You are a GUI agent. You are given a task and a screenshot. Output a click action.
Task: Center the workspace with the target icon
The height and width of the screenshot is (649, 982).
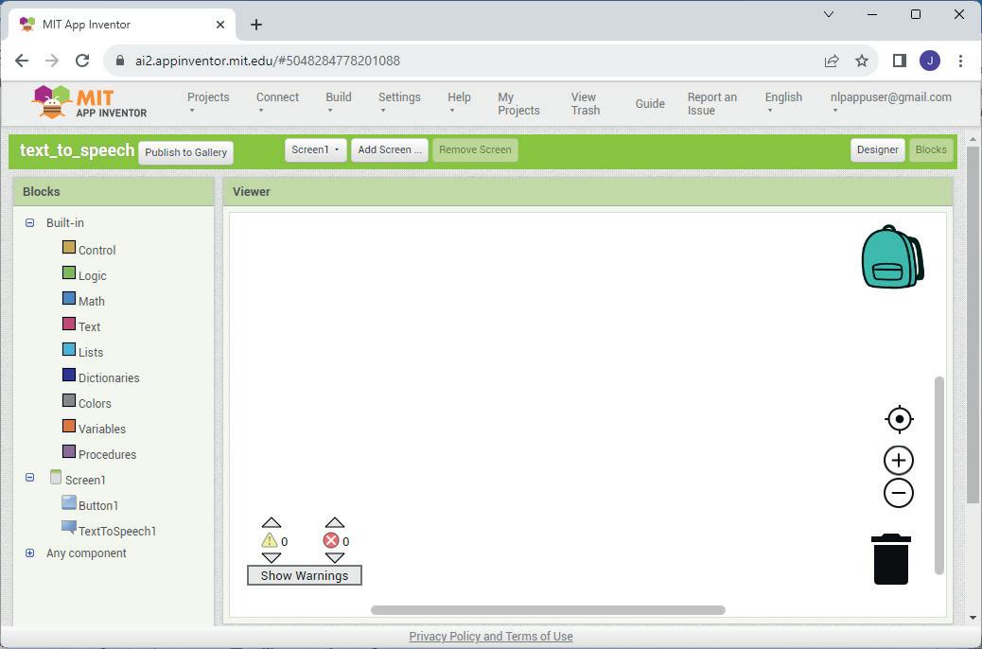click(899, 419)
